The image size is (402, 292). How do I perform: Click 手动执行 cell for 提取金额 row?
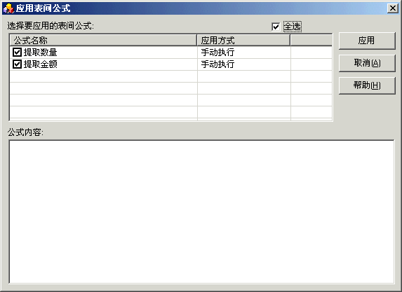click(244, 64)
